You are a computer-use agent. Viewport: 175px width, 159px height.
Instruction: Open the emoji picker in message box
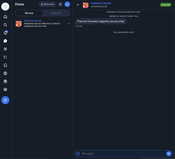click(x=78, y=154)
